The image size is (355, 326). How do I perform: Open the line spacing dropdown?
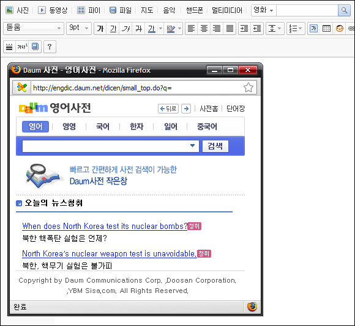pos(275,29)
